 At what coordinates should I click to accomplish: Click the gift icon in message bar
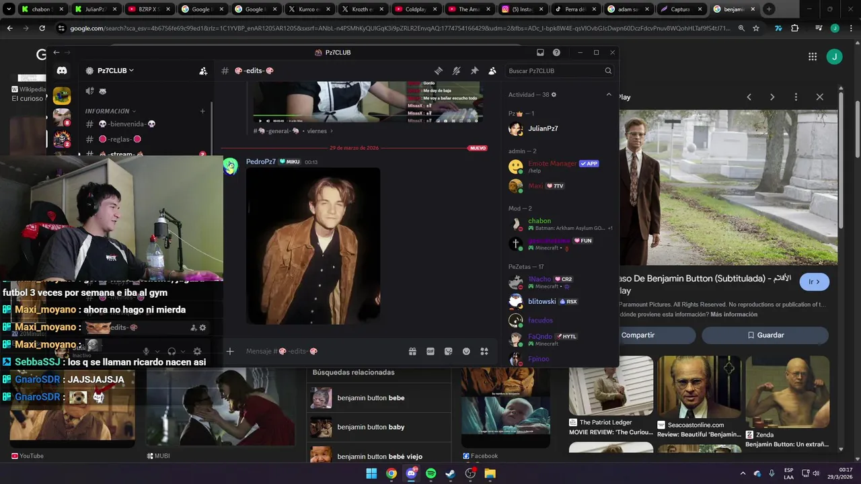[412, 351]
